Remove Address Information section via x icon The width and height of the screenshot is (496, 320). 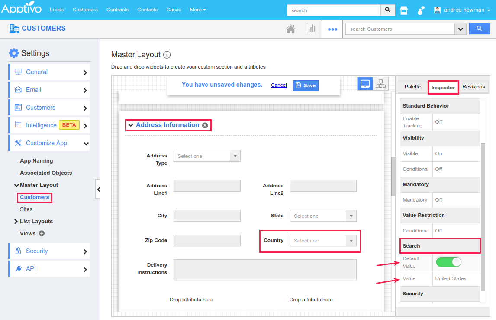click(x=205, y=125)
